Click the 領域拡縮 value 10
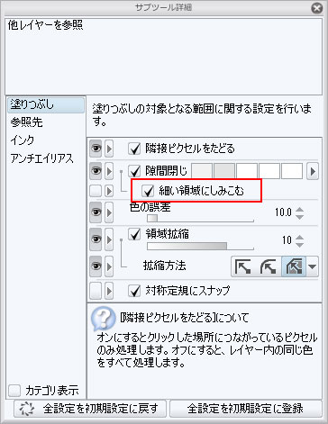 pos(287,240)
